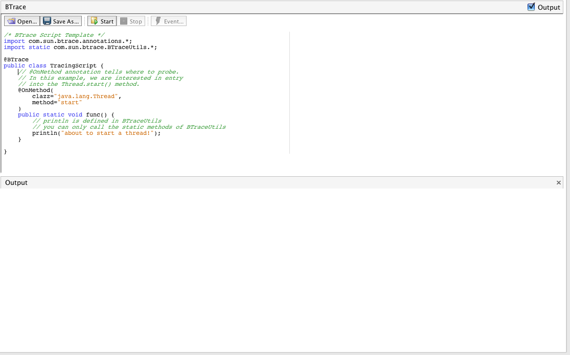Click the grey Stop square icon
This screenshot has height=355, width=570.
[124, 21]
